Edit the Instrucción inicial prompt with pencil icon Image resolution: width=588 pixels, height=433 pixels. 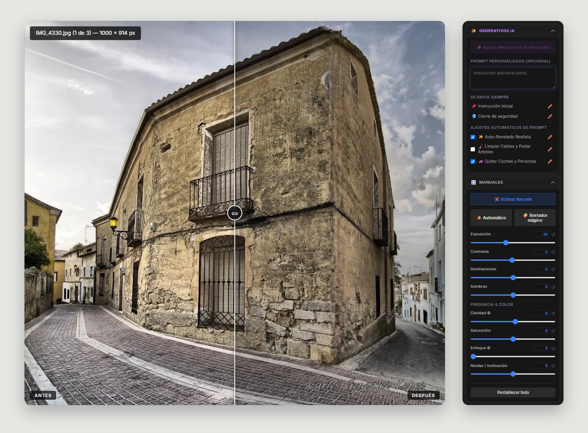coord(550,106)
